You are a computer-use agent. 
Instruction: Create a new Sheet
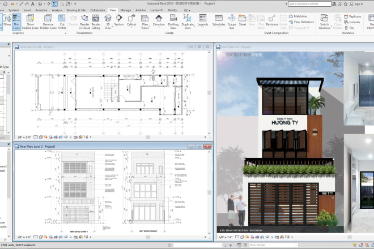[243, 20]
